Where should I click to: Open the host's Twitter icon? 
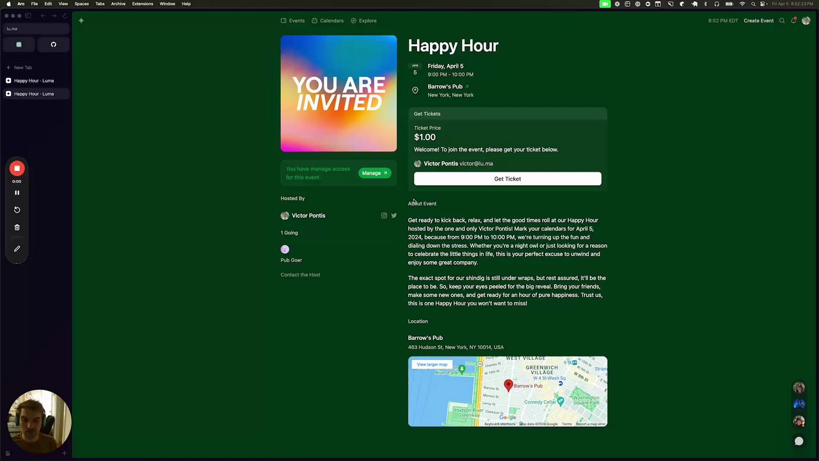click(x=394, y=216)
